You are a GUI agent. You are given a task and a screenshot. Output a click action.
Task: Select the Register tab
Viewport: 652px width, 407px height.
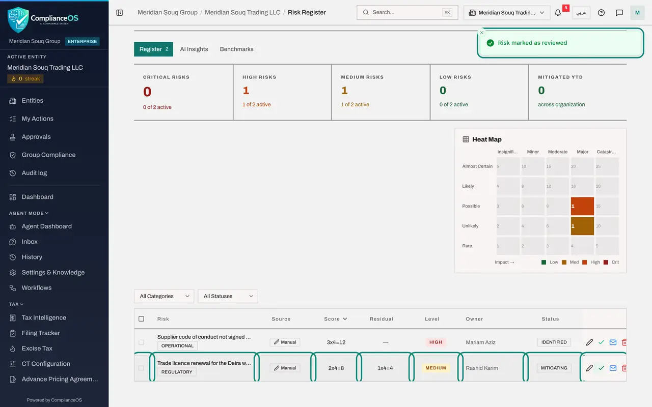153,49
